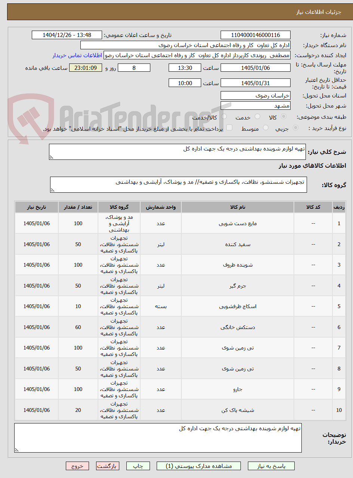The width and height of the screenshot is (353, 478).
Task: Click the نام کالا column header
Action: coord(237,207)
